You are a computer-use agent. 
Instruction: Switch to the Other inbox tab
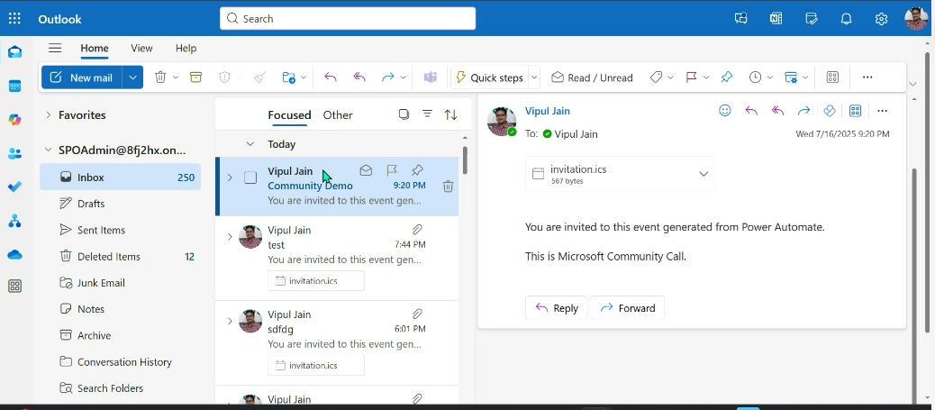coord(338,115)
